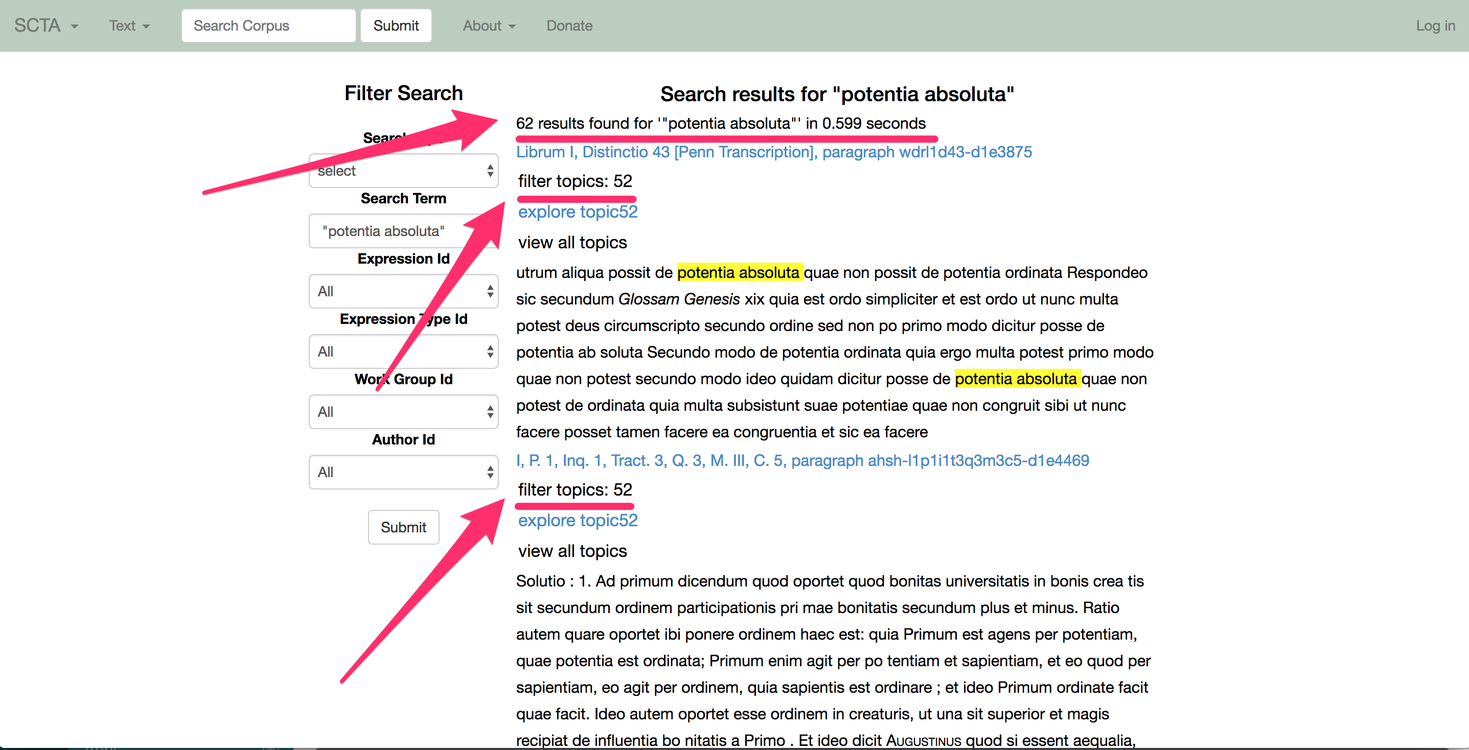Click first 'view all topics' text
Screen dimensions: 1469x750
tap(572, 243)
